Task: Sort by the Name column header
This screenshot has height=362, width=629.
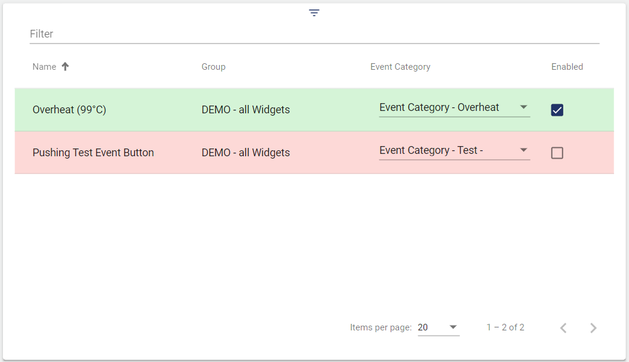Action: click(x=44, y=67)
